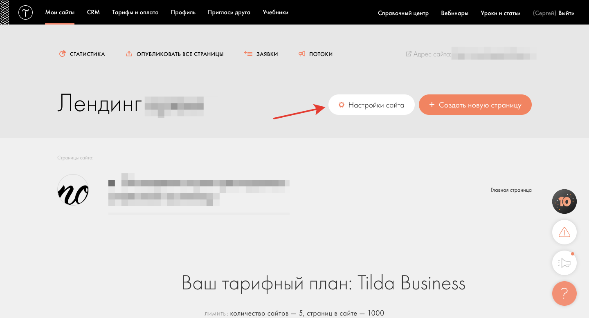The width and height of the screenshot is (589, 318).
Task: Open the Профиль menu item
Action: coord(183,13)
